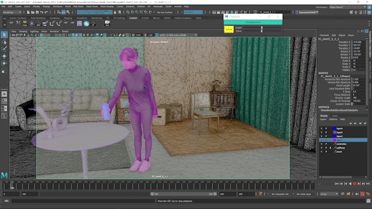Activate the Lasso select tool

tap(4, 42)
